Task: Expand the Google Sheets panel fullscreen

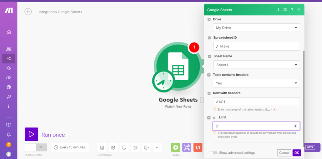Action: (285, 10)
